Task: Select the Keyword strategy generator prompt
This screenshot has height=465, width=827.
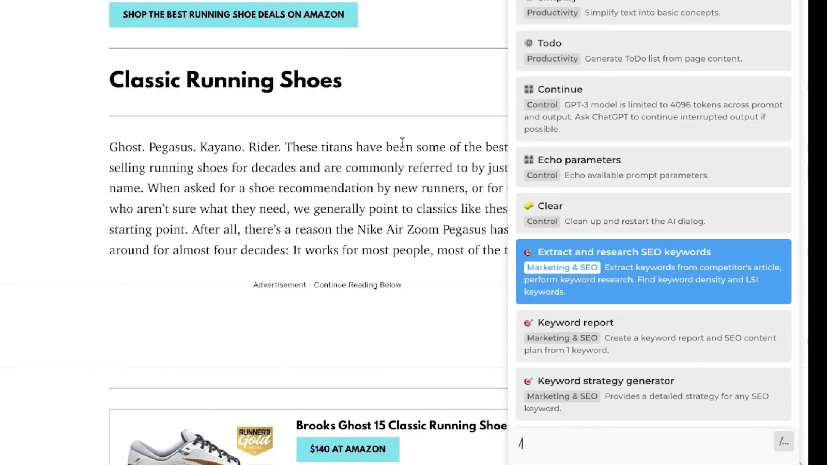Action: pos(653,394)
